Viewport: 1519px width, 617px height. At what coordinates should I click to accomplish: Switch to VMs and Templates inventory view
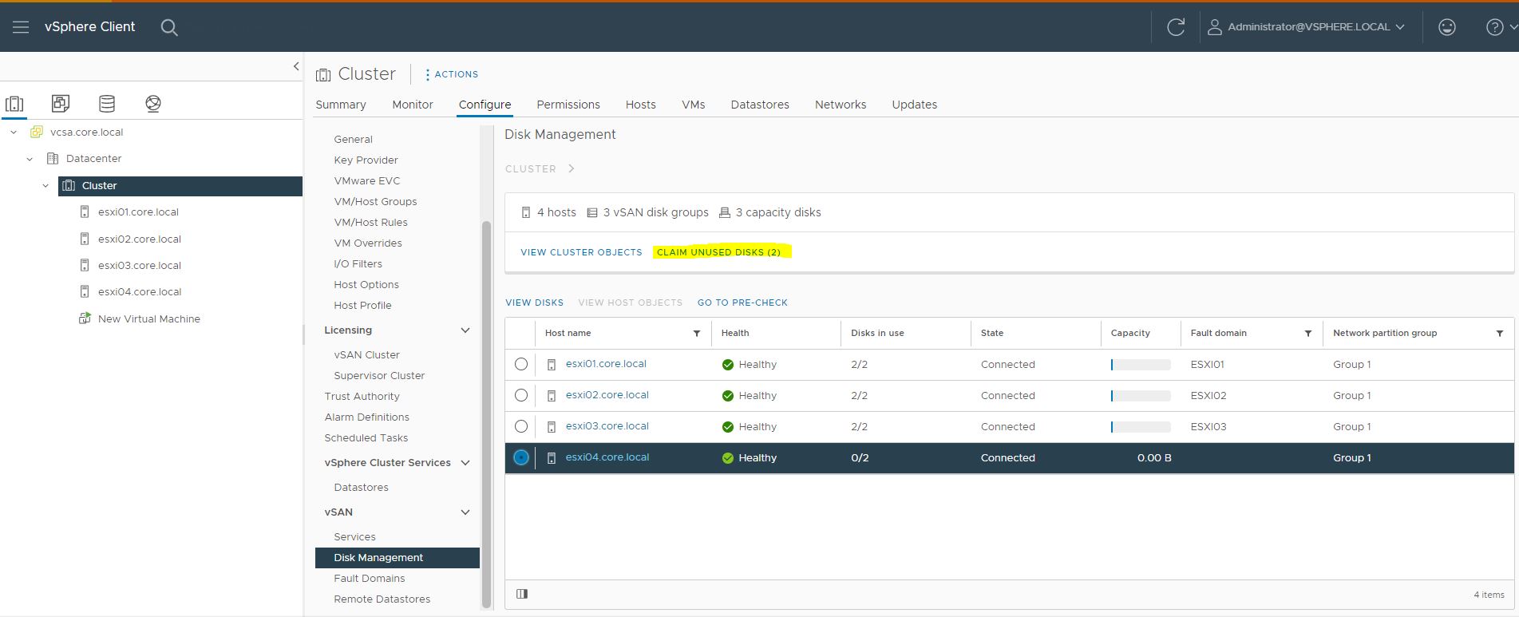click(61, 103)
